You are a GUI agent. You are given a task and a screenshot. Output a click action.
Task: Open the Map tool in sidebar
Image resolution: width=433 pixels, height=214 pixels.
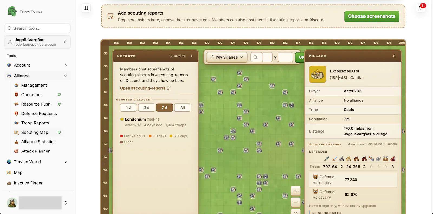[x=37, y=172]
